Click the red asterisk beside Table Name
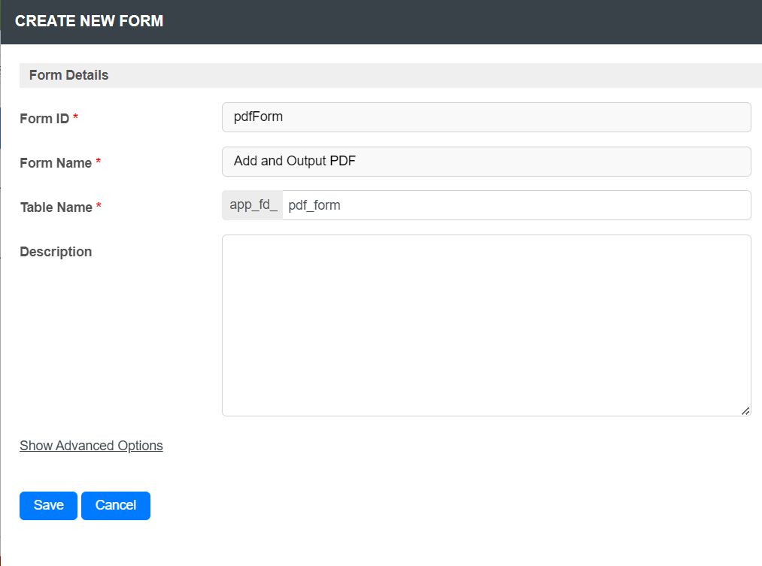The image size is (762, 566). tap(99, 207)
